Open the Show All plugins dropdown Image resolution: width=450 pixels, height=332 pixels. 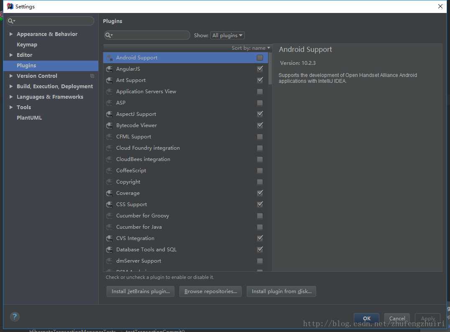point(227,35)
